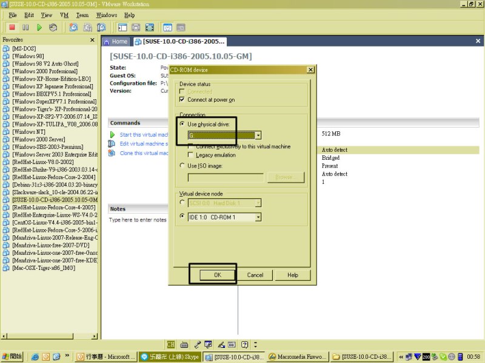Select Use ISO image radio button
The width and height of the screenshot is (485, 363).
pyautogui.click(x=182, y=165)
